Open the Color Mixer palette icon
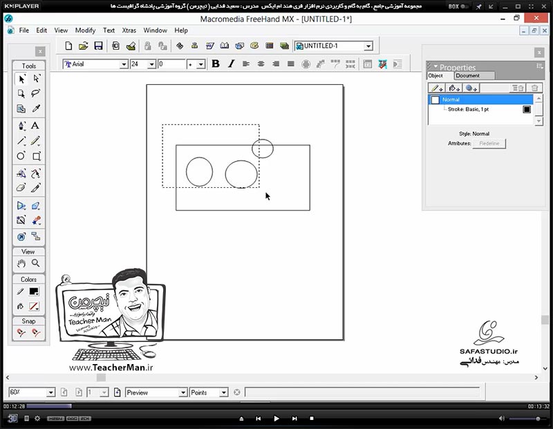The image size is (553, 429). [x=254, y=46]
